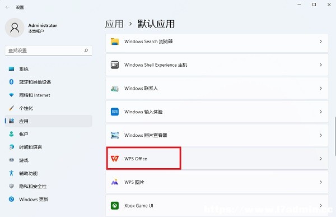Minimize the Settings window

pos(299,4)
